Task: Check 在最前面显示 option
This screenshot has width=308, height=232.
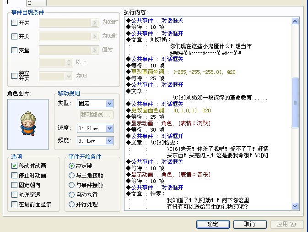Action: [14, 204]
